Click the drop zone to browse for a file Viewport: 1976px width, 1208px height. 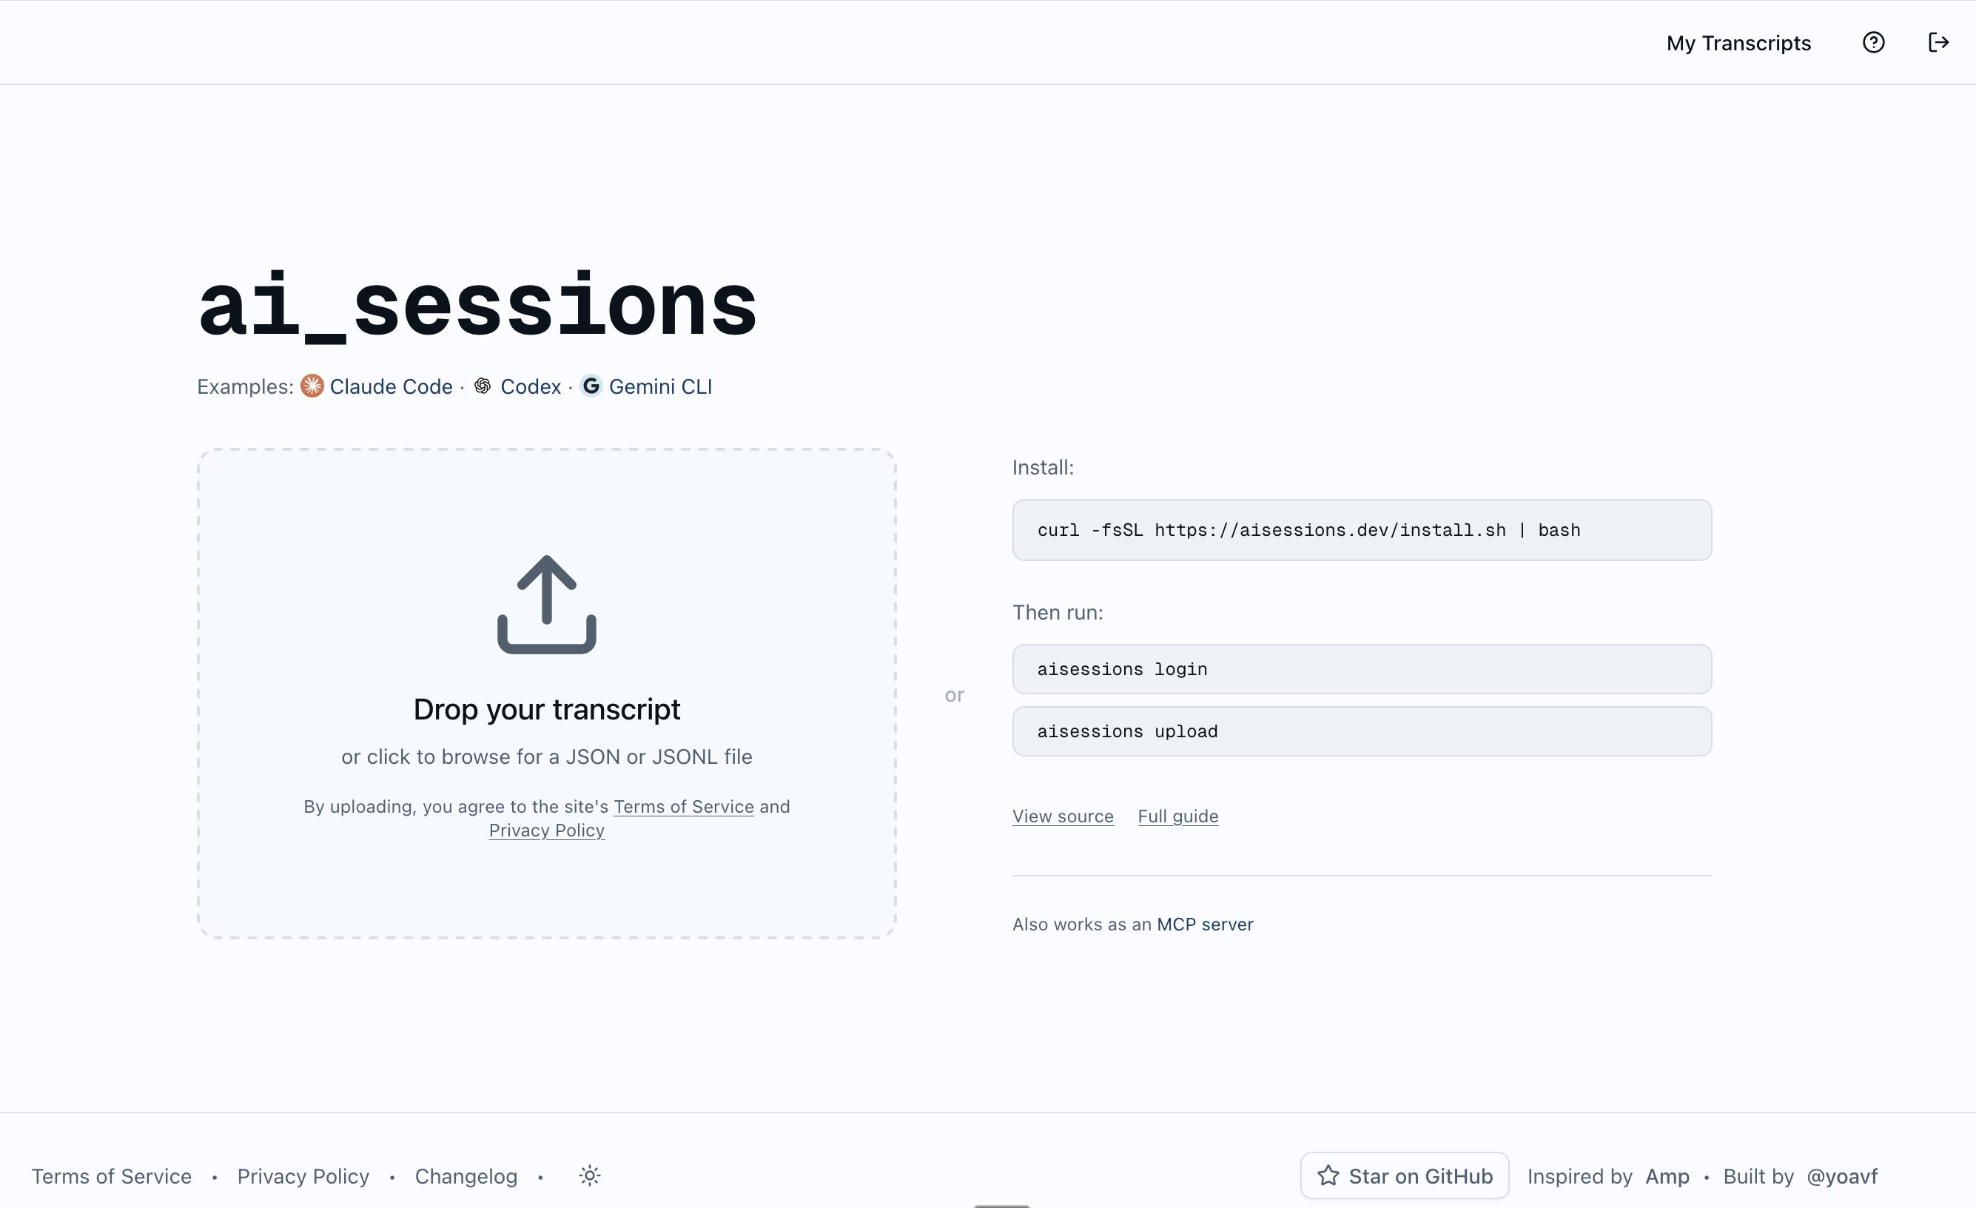pos(546,756)
